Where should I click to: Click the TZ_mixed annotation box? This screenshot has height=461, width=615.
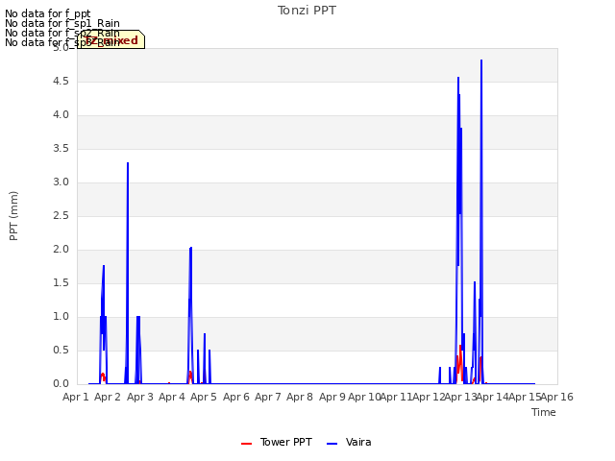coord(111,39)
